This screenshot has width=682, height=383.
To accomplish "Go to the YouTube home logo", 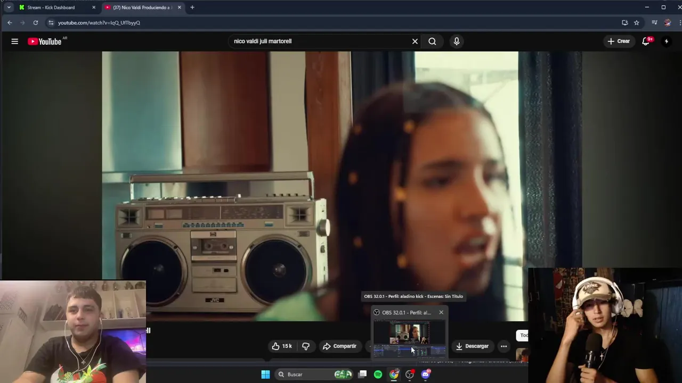I will pyautogui.click(x=45, y=41).
